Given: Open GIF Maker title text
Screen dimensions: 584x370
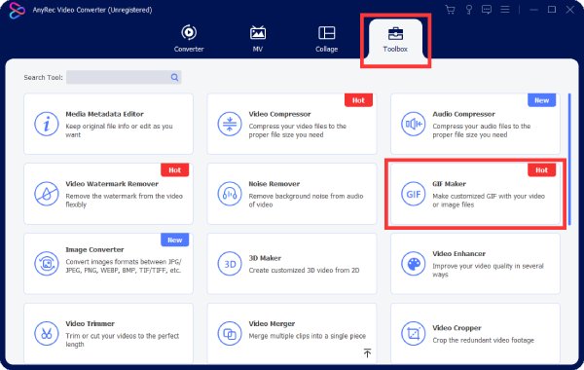Looking at the screenshot, I should pyautogui.click(x=449, y=184).
